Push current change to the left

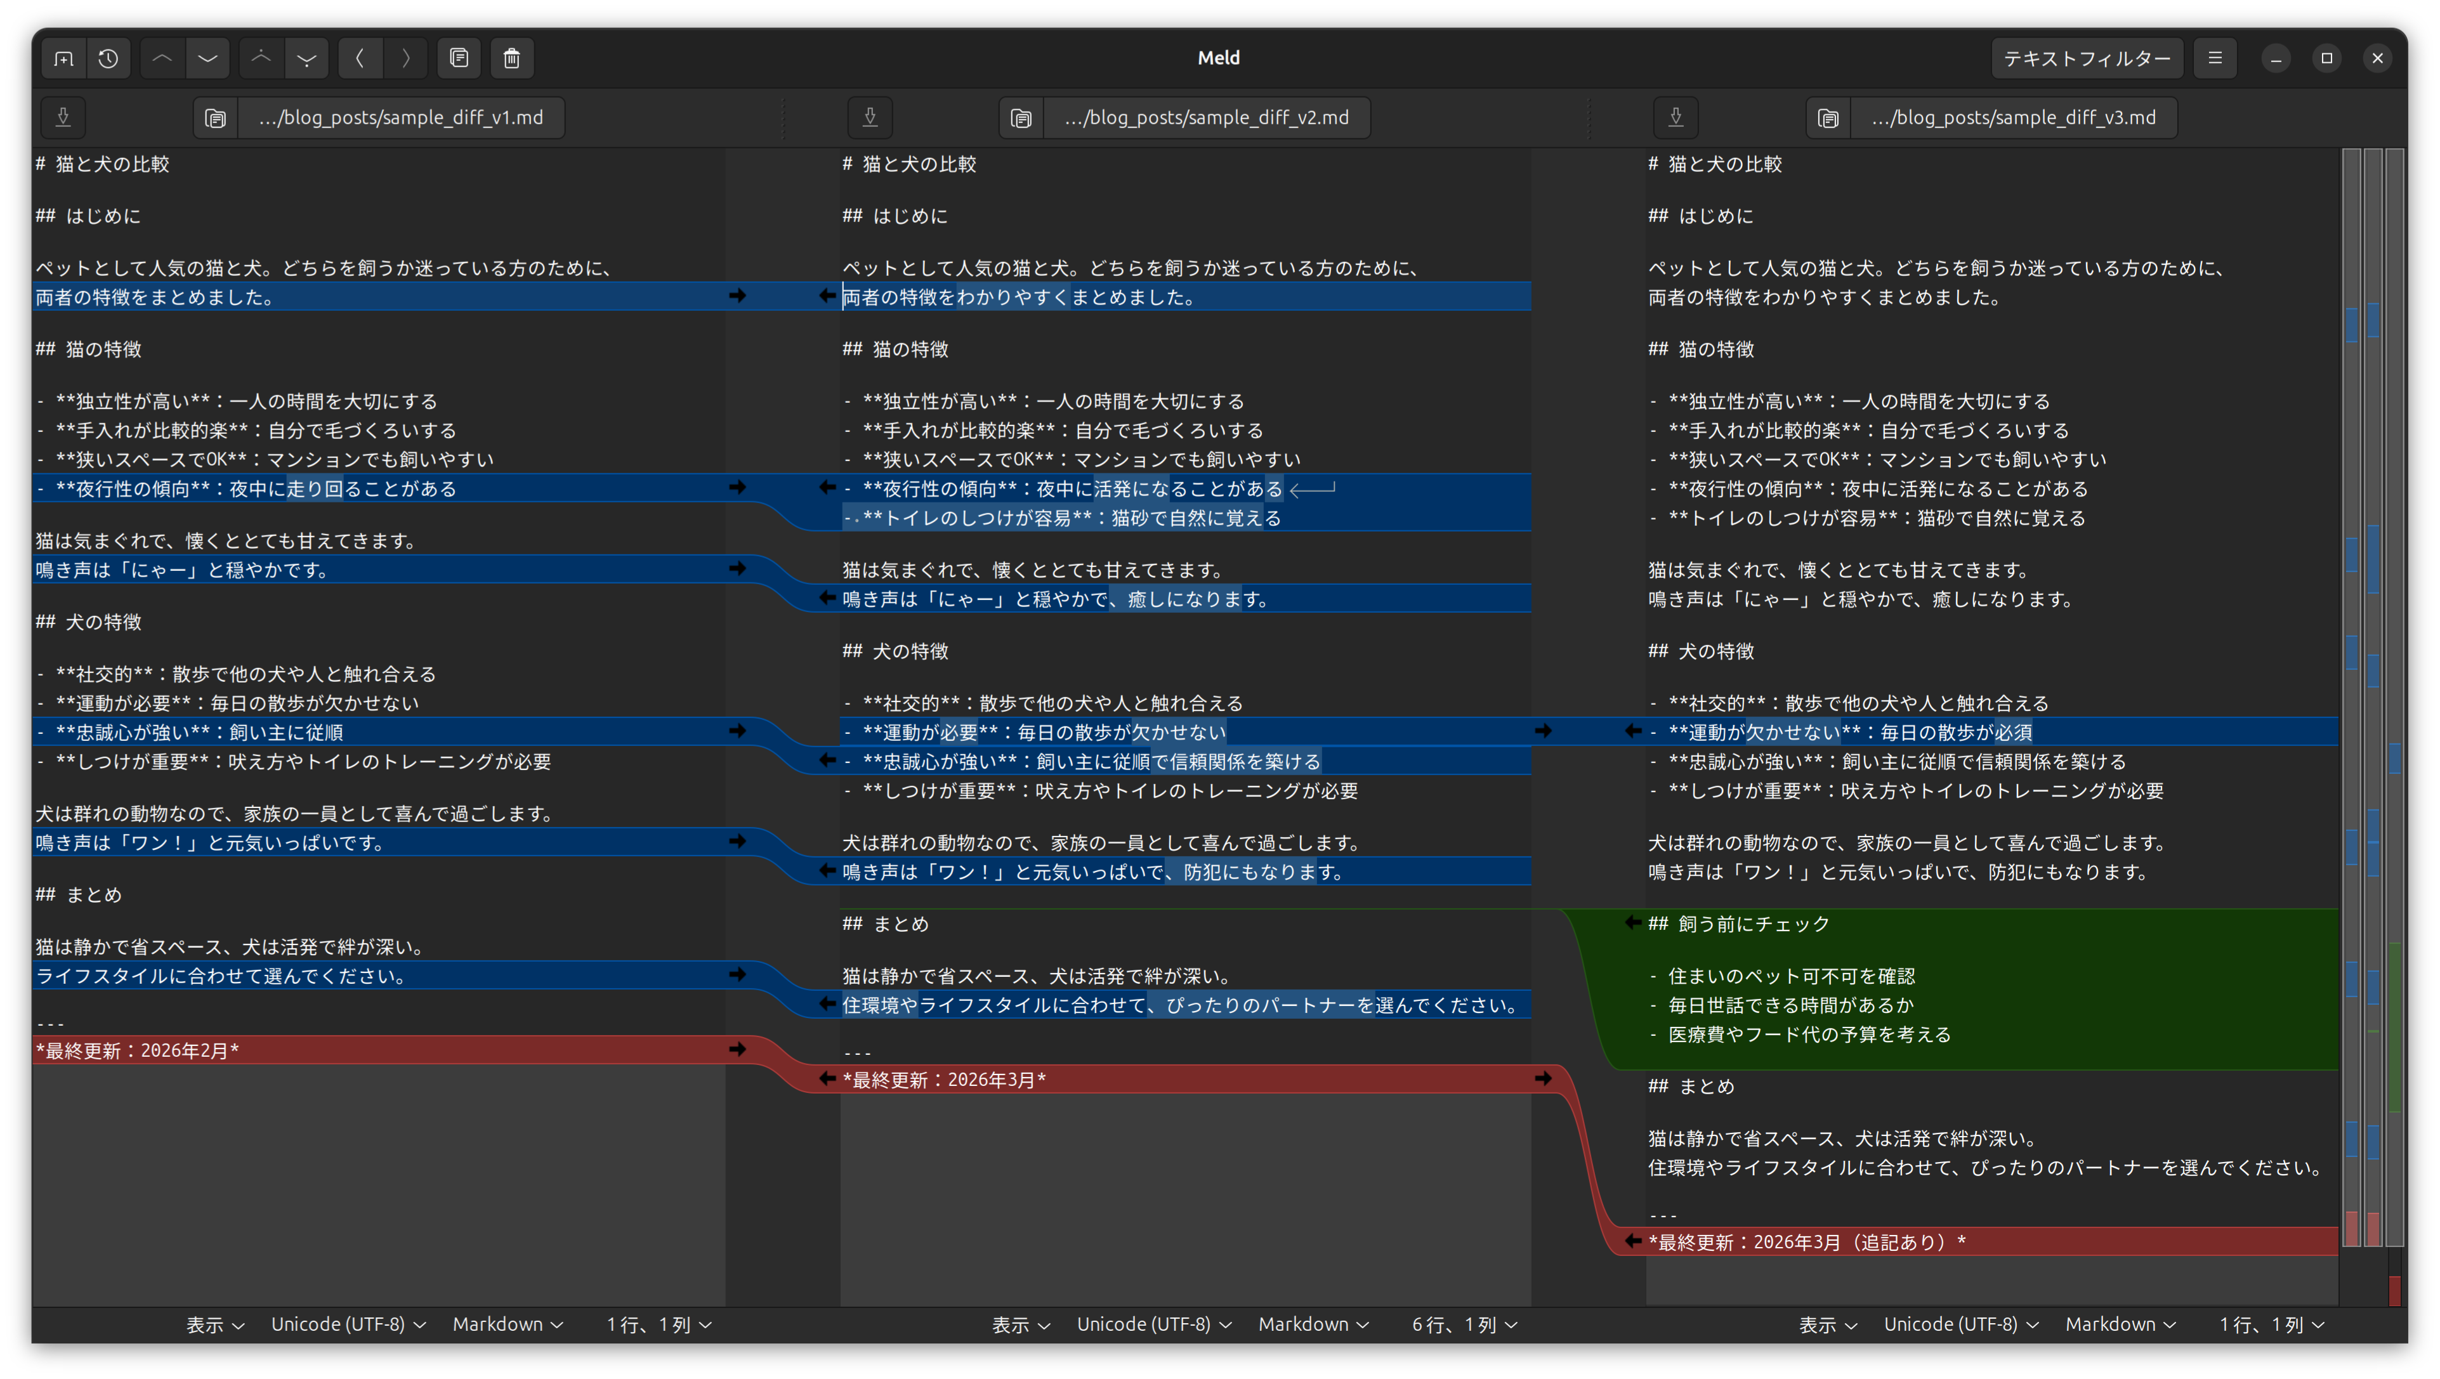pos(360,59)
